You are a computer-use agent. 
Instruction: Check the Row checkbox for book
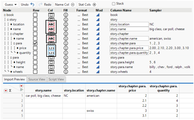35,15
